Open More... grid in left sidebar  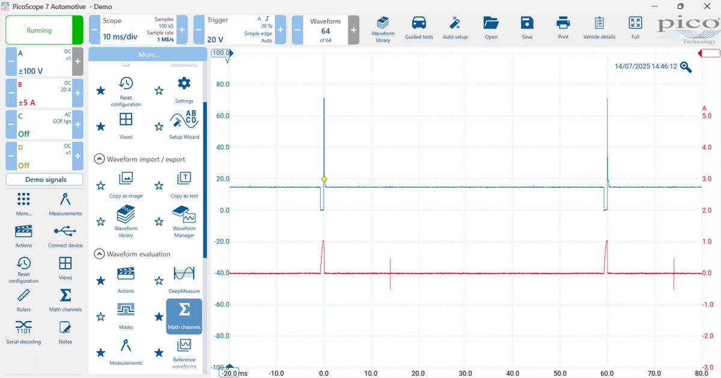(23, 204)
